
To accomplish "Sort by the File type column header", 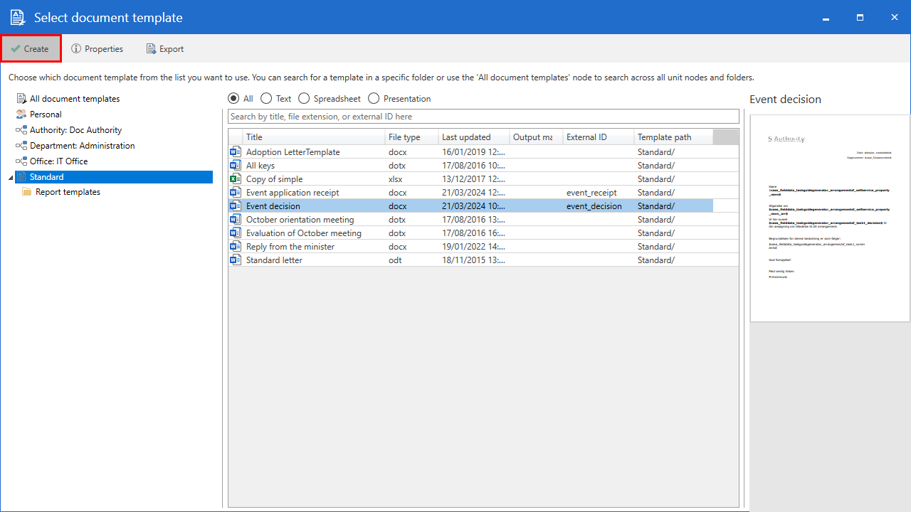I will (404, 137).
